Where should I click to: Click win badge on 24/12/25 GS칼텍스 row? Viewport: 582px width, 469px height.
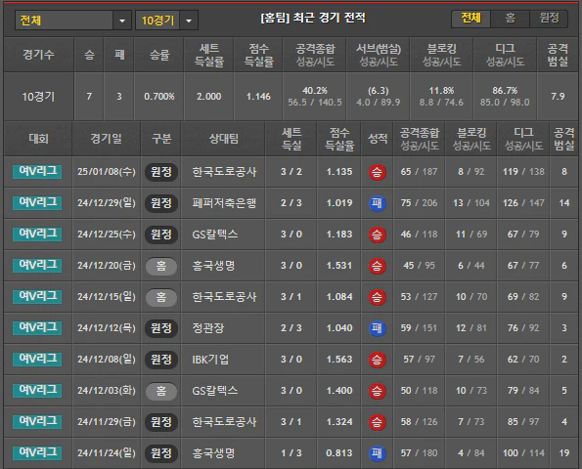pyautogui.click(x=377, y=234)
